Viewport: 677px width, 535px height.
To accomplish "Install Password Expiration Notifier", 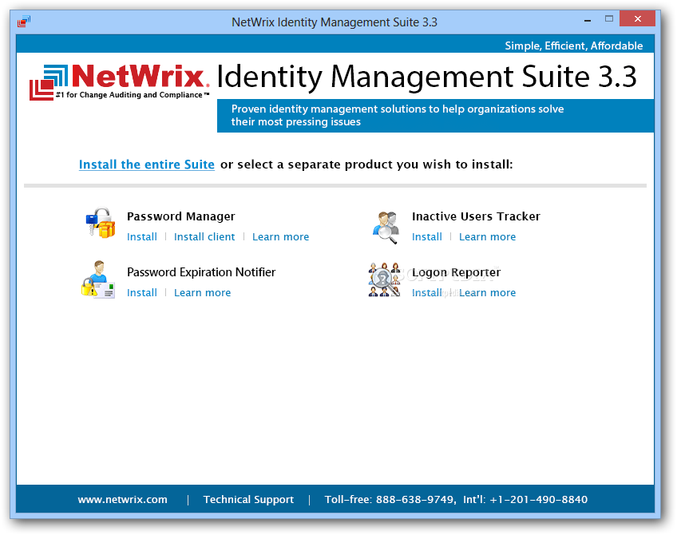I will 141,293.
